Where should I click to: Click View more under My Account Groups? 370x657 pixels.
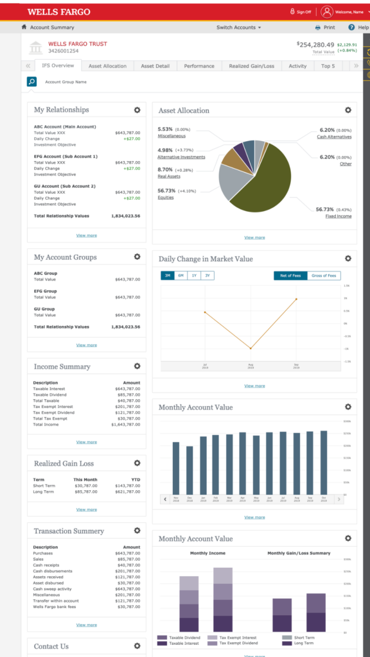(87, 345)
